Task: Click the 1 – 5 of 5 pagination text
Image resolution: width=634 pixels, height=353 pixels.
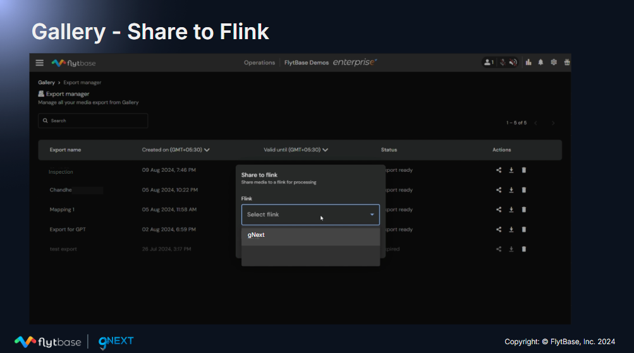Action: point(516,123)
